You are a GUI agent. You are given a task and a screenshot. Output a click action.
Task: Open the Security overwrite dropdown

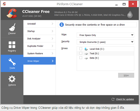(x=105, y=42)
